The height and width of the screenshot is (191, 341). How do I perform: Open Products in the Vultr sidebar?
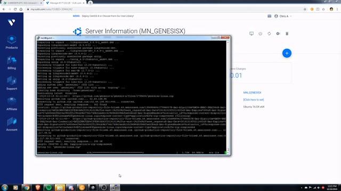(x=12, y=42)
